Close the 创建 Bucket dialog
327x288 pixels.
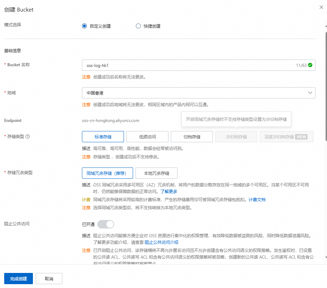tap(321, 7)
